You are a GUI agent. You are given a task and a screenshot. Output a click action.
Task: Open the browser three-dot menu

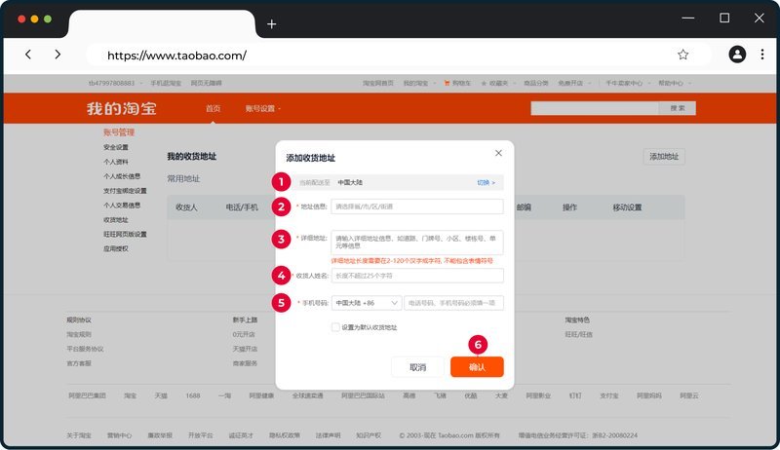click(762, 55)
